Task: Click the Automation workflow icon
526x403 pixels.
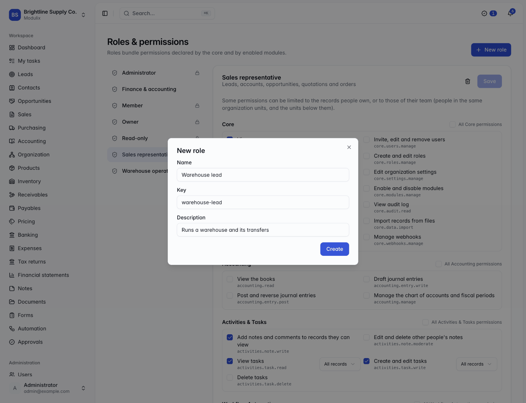Action: pos(12,328)
